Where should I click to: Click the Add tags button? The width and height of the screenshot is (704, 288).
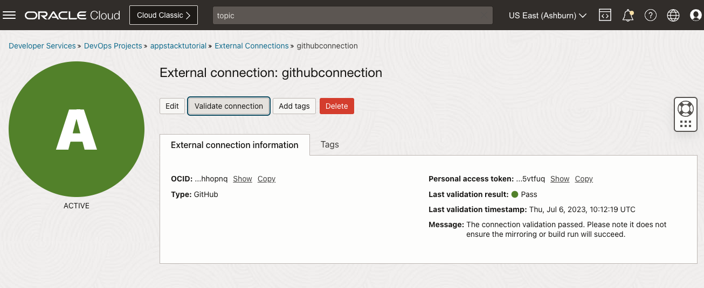294,106
